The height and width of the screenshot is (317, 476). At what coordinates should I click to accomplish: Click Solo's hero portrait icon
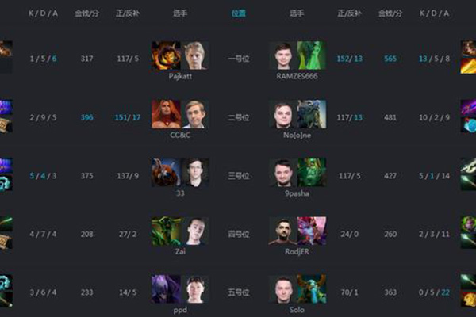point(312,289)
